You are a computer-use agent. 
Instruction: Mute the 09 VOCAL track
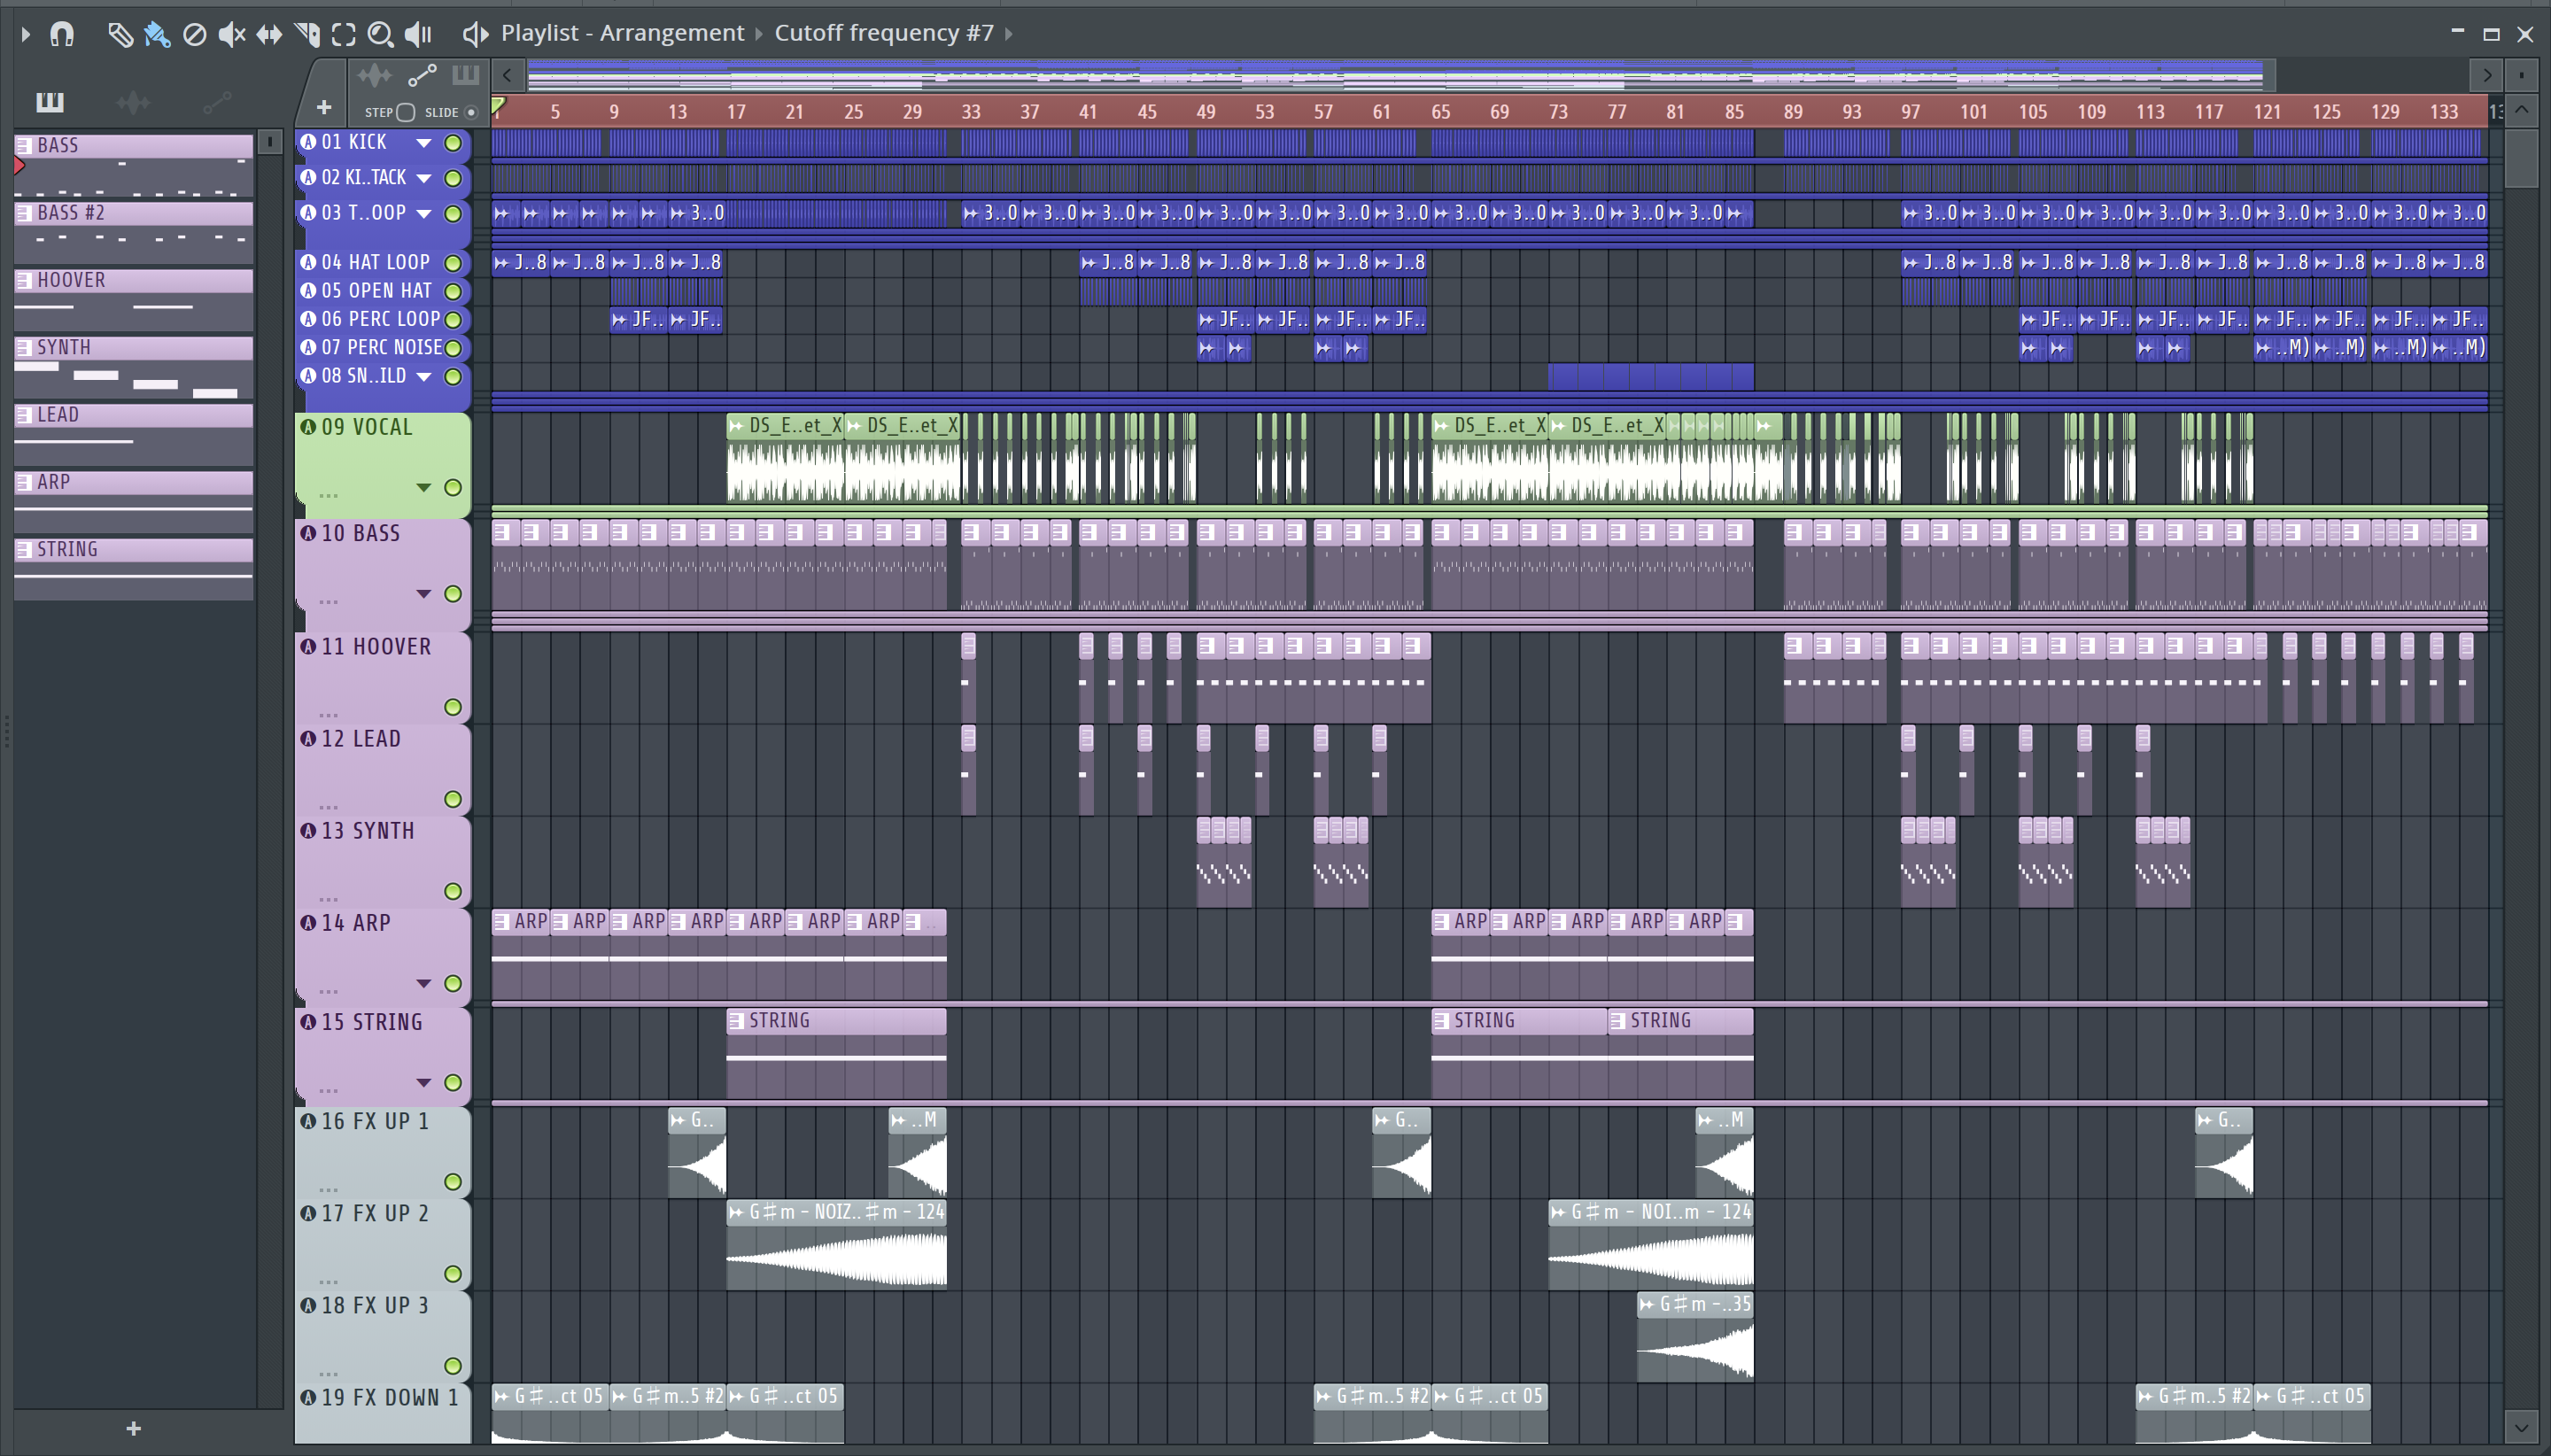453,487
